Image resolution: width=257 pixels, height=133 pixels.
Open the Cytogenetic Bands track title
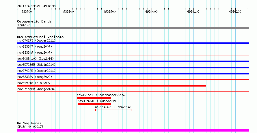pos(34,21)
